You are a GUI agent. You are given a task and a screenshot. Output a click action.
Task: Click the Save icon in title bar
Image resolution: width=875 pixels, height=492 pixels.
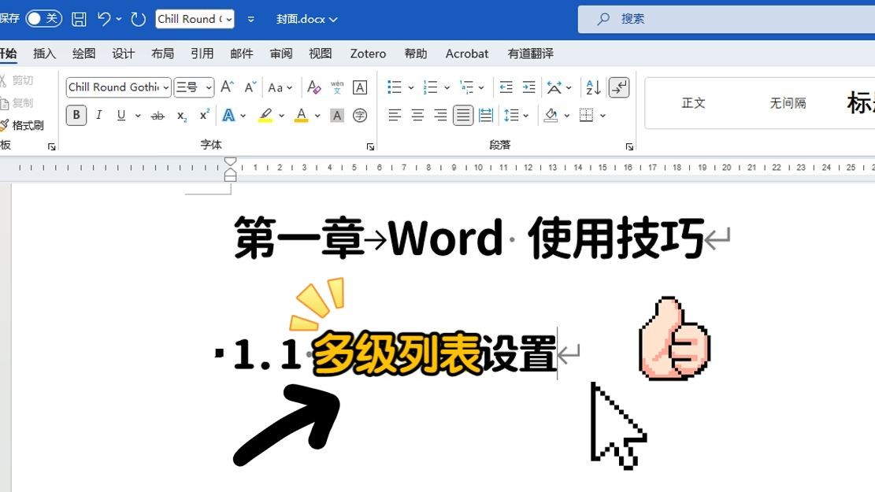(x=80, y=19)
